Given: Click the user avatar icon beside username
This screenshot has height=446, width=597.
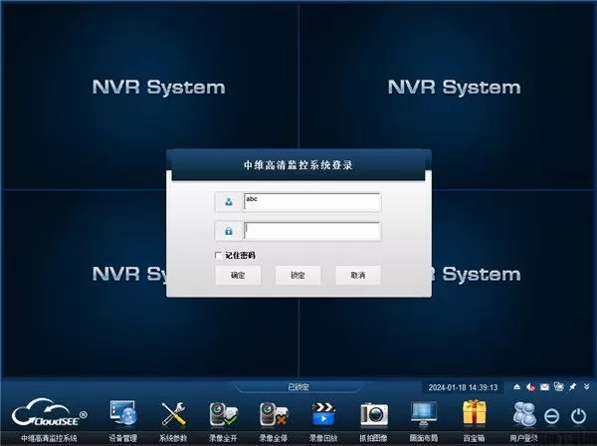Looking at the screenshot, I should click(229, 202).
